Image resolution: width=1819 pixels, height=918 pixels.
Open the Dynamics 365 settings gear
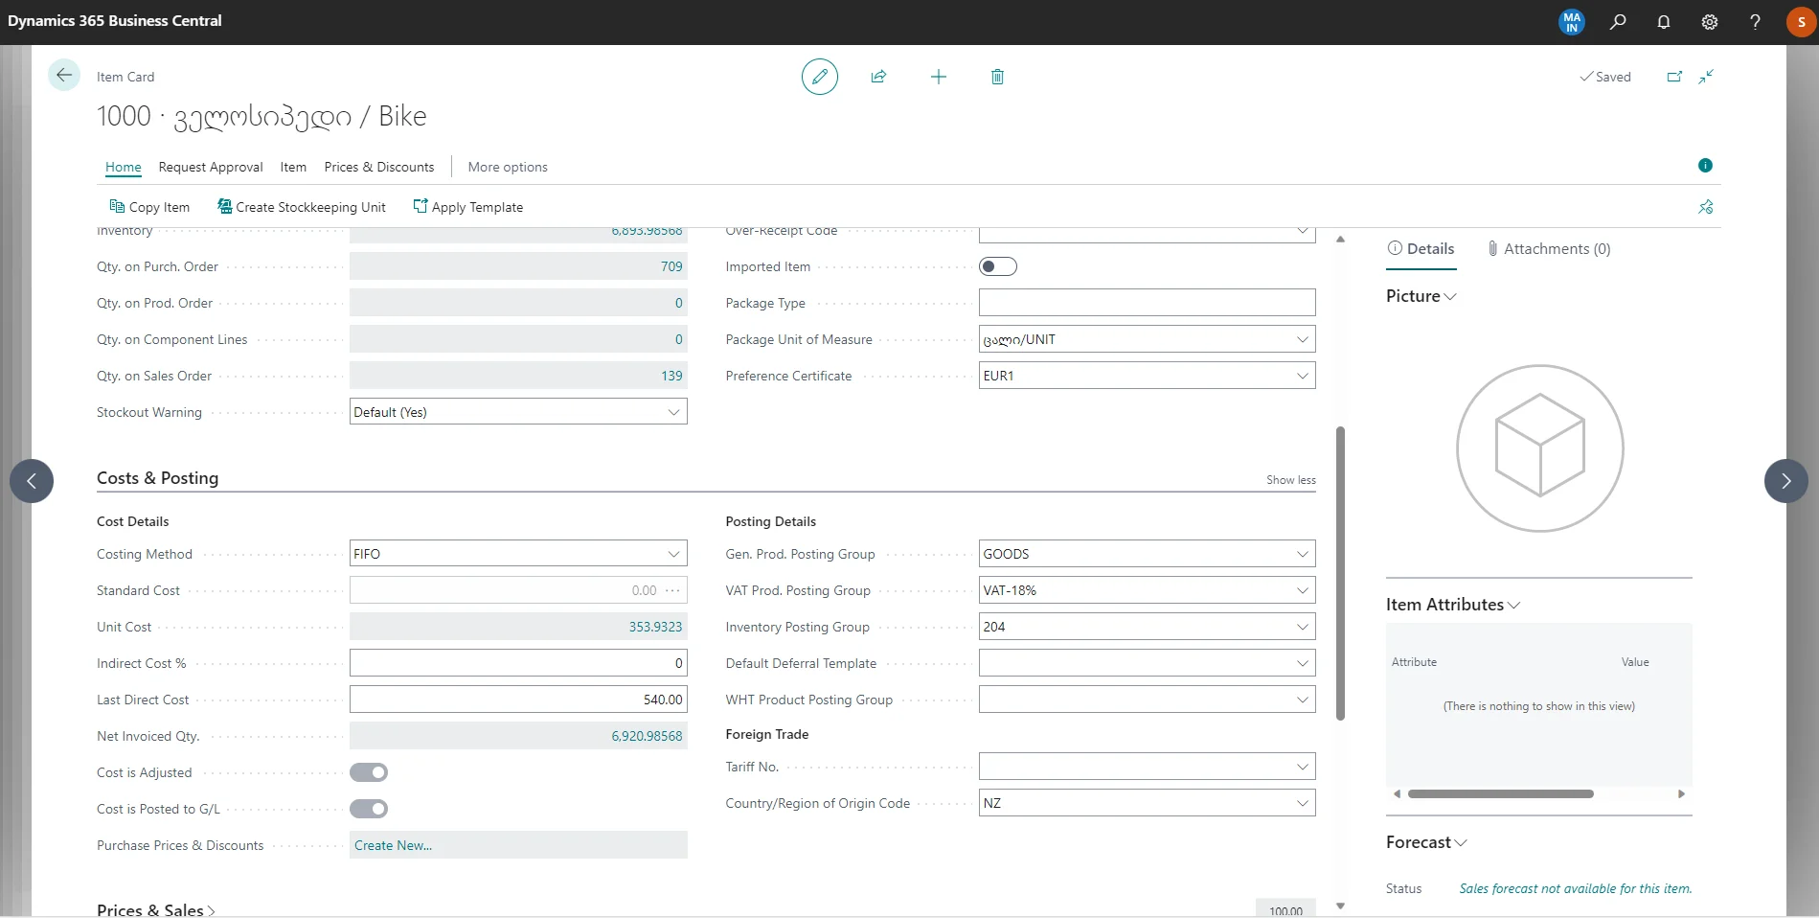1709,21
